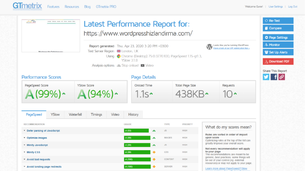The image size is (305, 171).
Task: Click Total Page Size trend arrow
Action: pos(207,94)
